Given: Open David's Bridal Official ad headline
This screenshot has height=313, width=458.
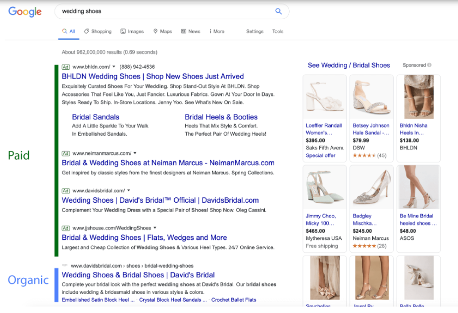Looking at the screenshot, I should (x=160, y=200).
